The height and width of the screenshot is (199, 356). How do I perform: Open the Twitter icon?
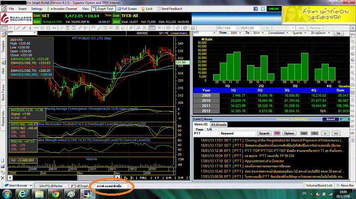[263, 9]
